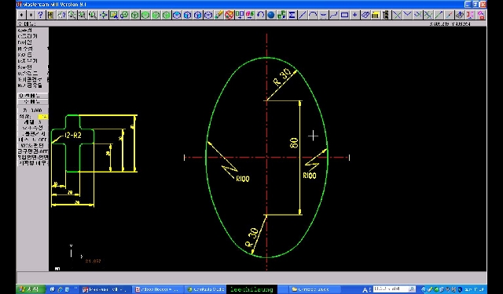This screenshot has width=503, height=294.
Task: Select the trim crossing lines icon
Action: coord(397,15)
